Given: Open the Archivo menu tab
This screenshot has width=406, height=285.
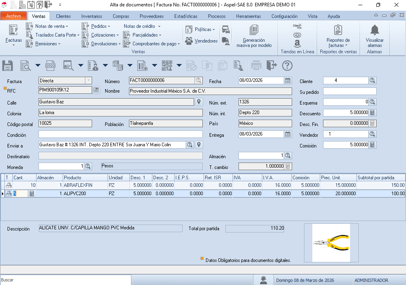Looking at the screenshot, I should click(x=13, y=16).
